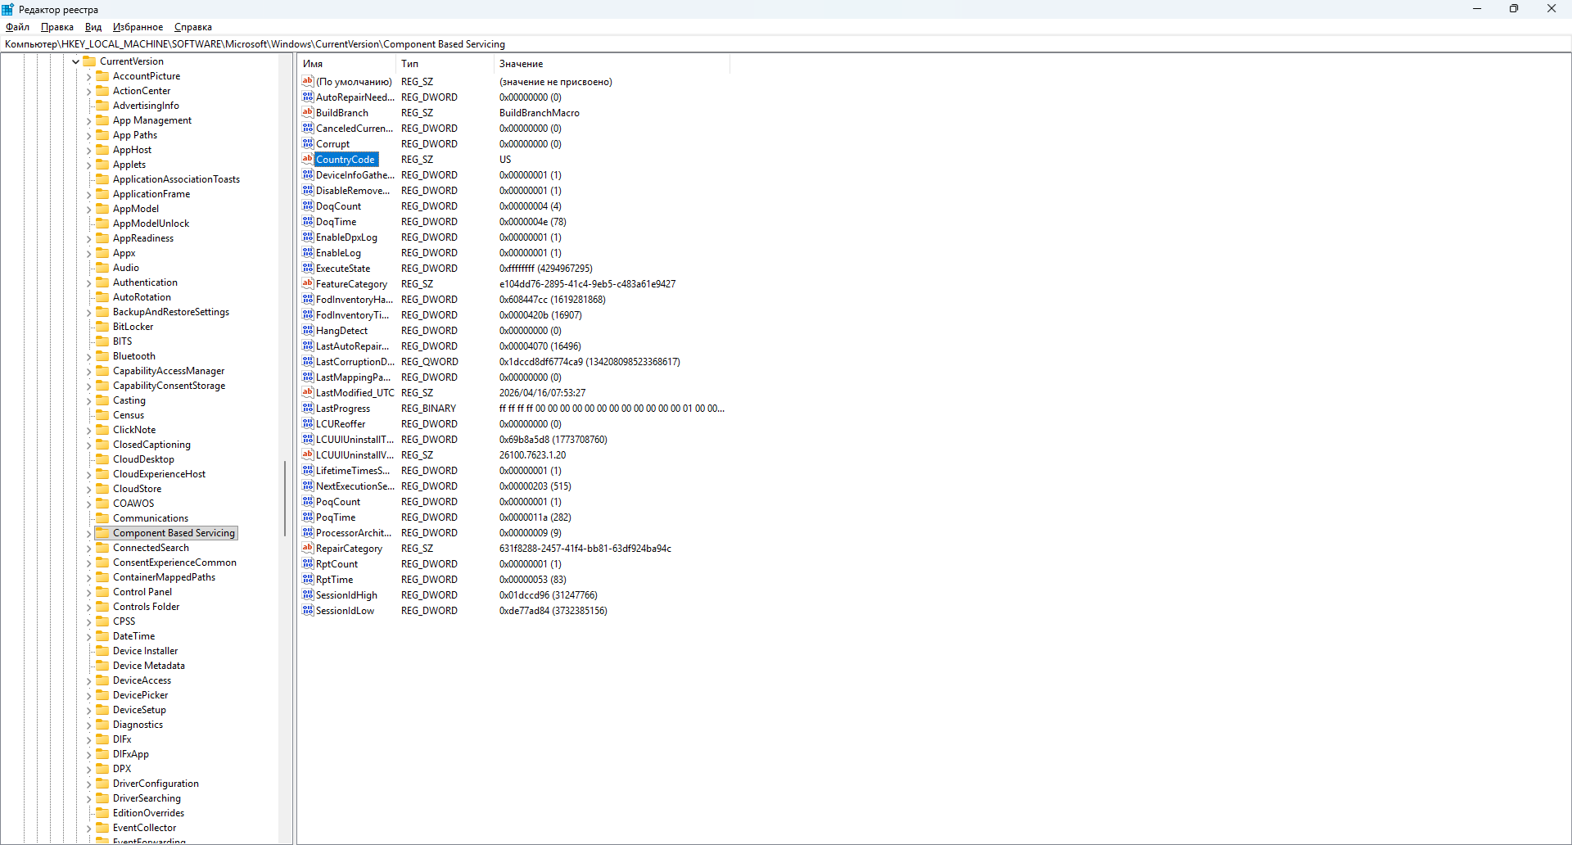Expand the Diagnostics registry key
This screenshot has width=1572, height=845.
pos(89,725)
